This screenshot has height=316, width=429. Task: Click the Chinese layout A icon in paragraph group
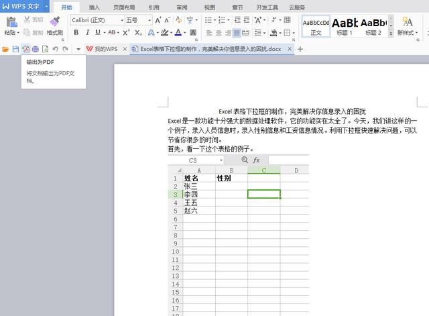coord(257,19)
